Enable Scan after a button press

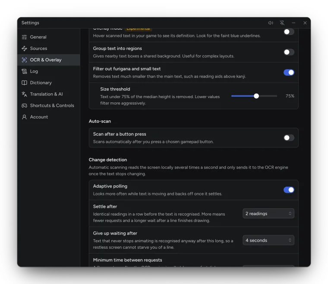coord(289,138)
